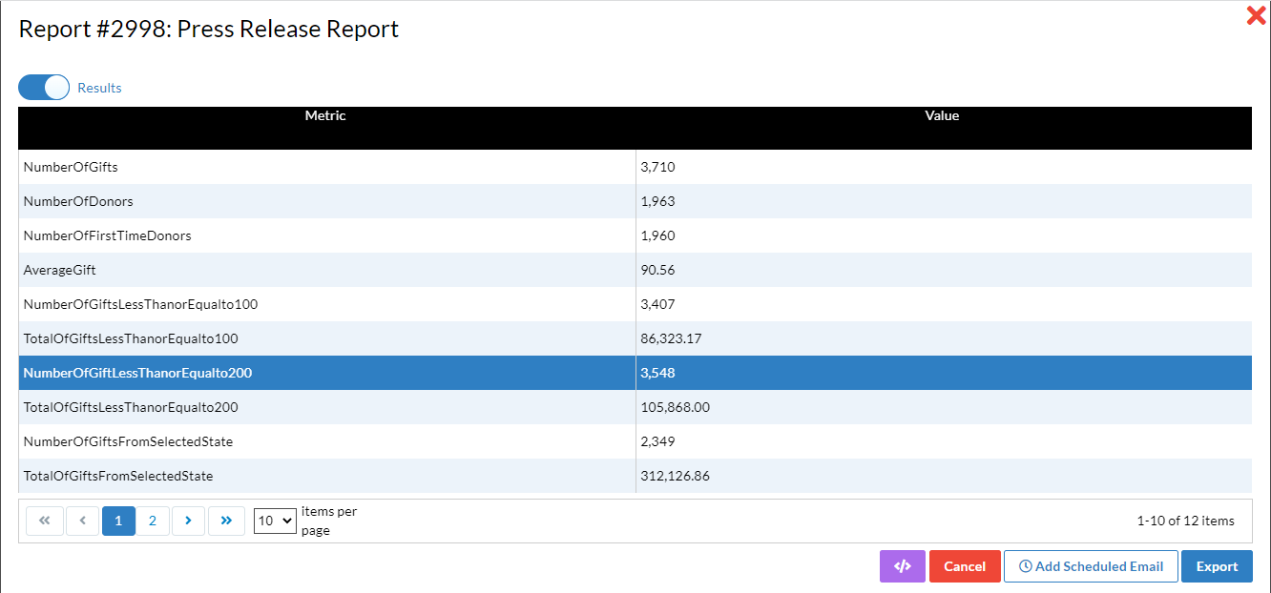Click the value 2,349
This screenshot has width=1271, height=593.
coord(657,441)
